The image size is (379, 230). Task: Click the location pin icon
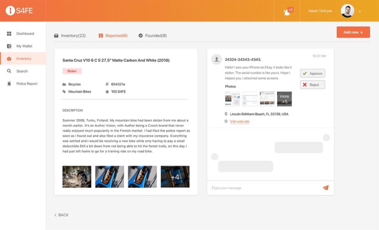tap(226, 114)
